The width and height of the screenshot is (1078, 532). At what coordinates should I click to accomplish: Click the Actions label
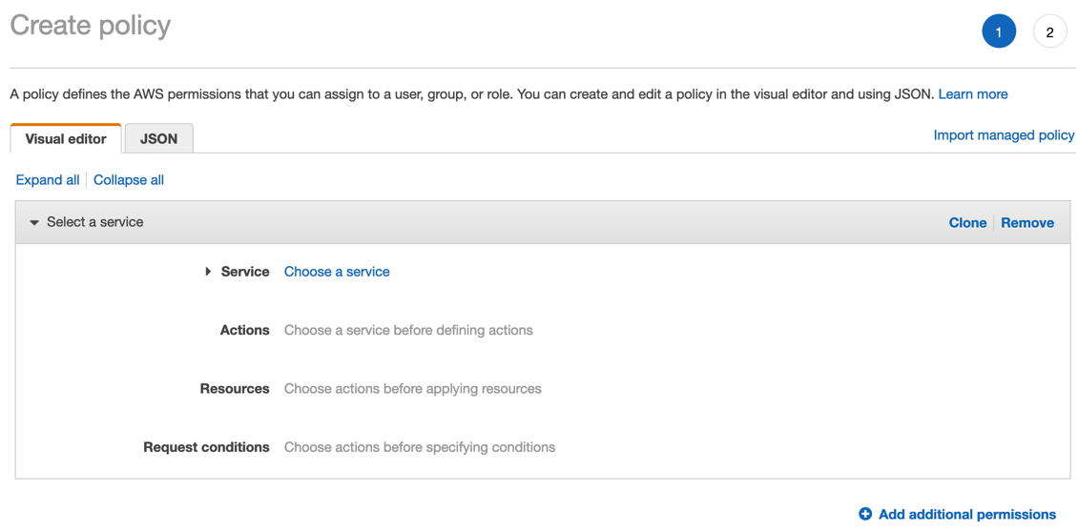click(x=245, y=330)
